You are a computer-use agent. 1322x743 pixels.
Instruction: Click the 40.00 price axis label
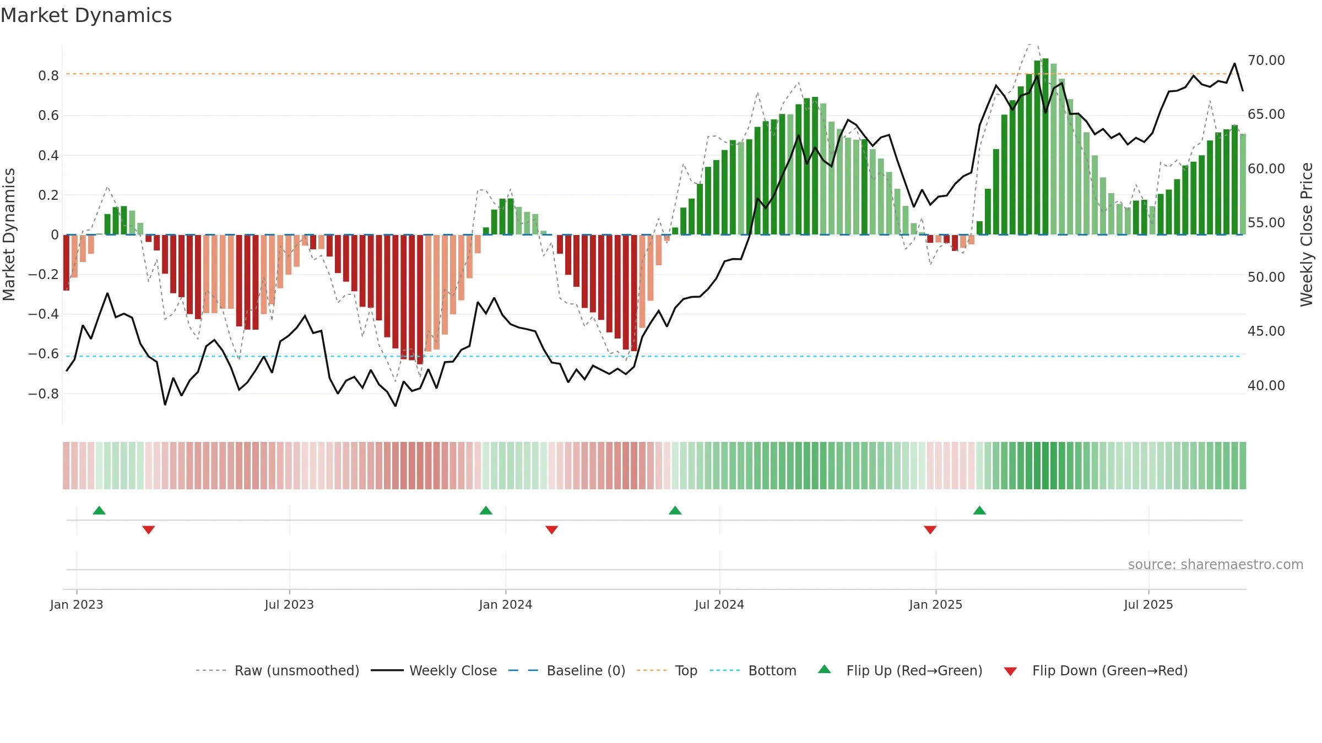tap(1266, 386)
